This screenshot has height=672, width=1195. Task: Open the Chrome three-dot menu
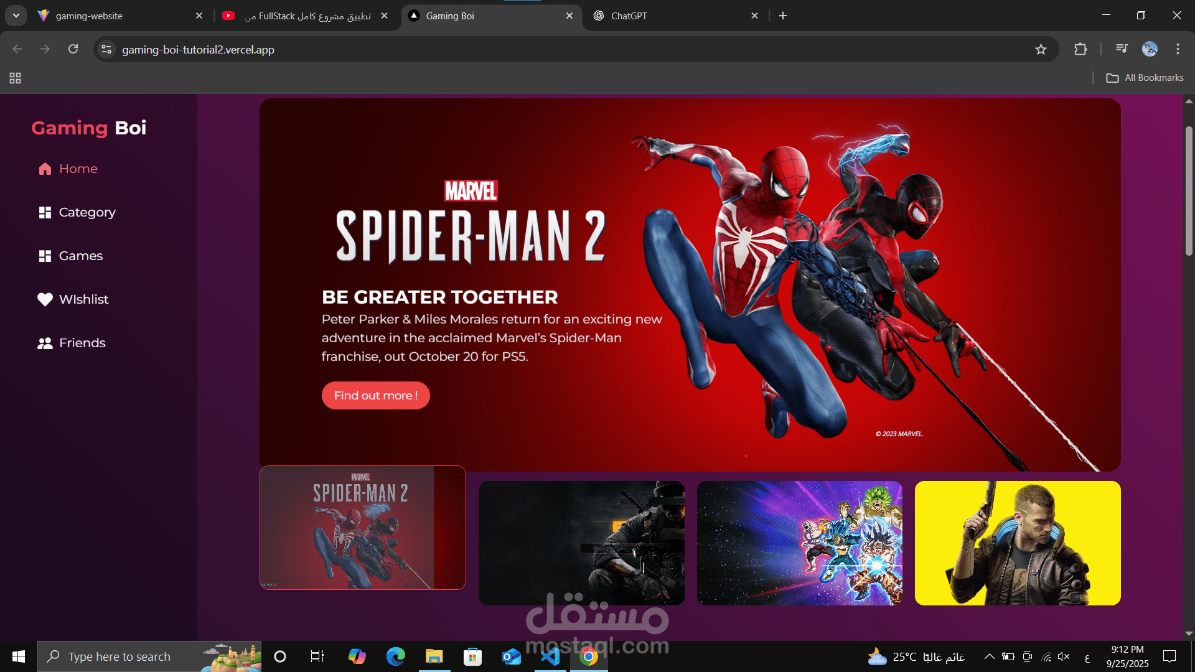coord(1178,49)
